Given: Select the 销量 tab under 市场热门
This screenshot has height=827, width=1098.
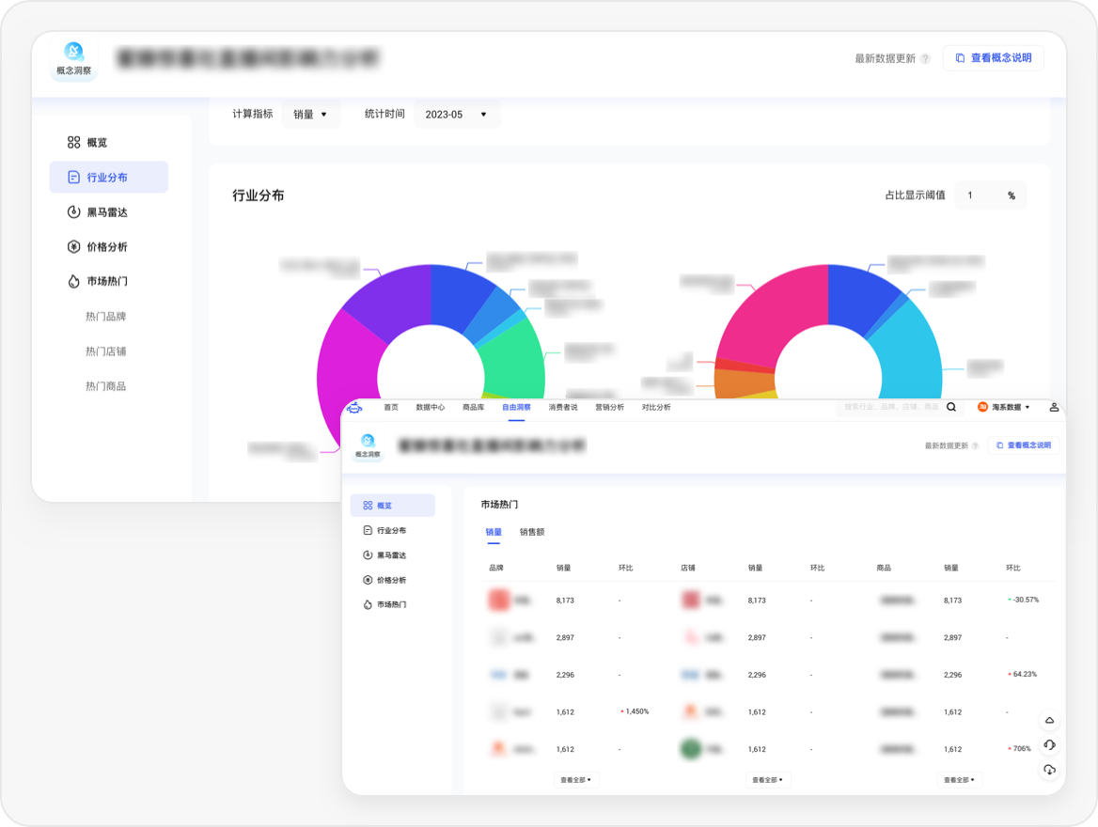Looking at the screenshot, I should pos(494,532).
